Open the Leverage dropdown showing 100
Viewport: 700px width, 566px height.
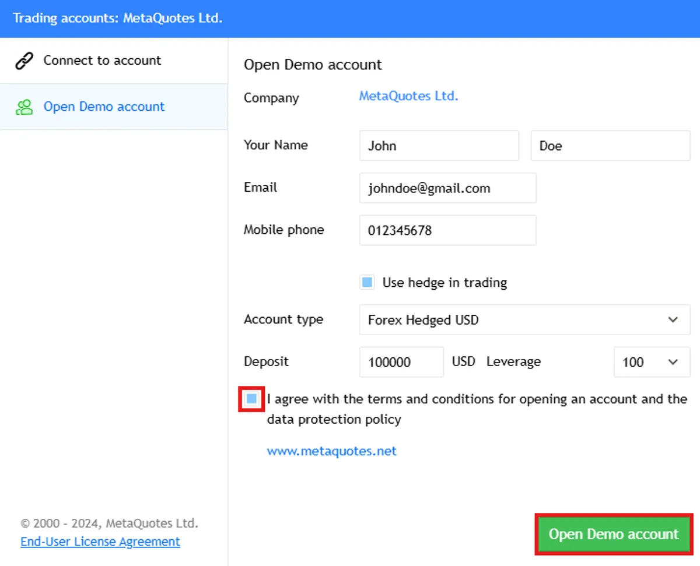(652, 362)
